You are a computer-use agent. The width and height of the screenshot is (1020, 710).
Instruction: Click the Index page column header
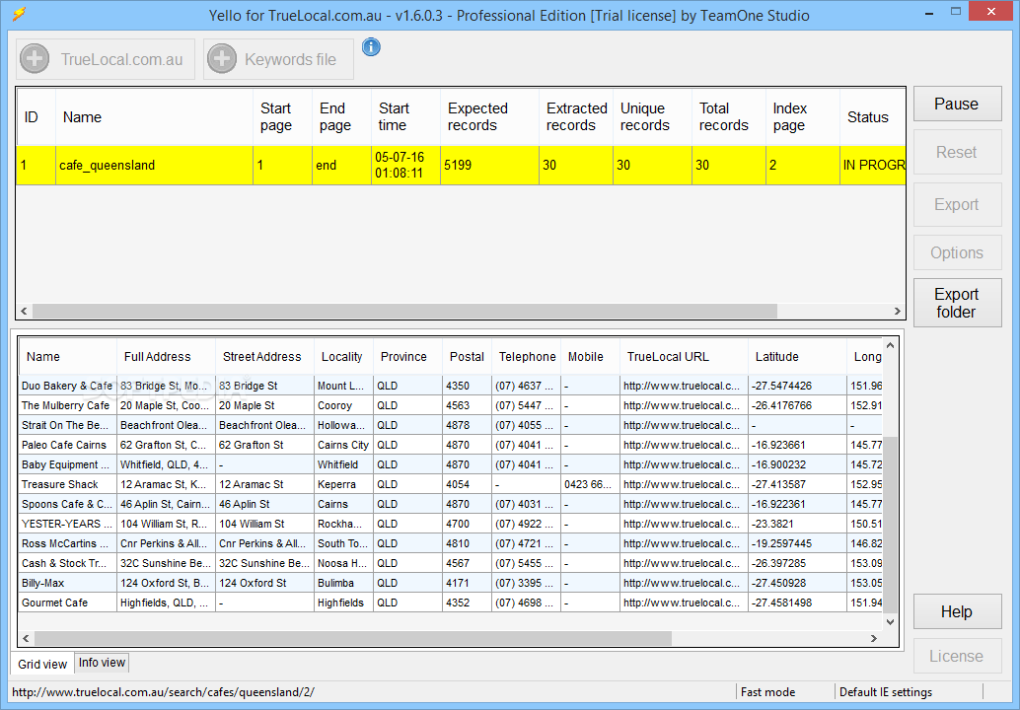[802, 117]
